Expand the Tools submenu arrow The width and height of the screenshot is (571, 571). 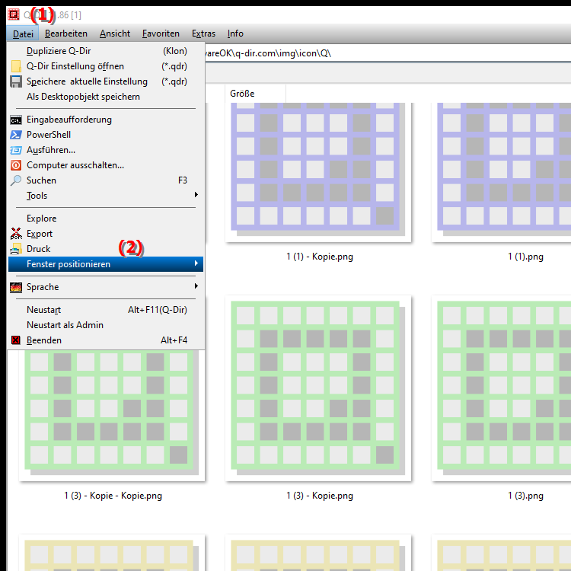point(196,195)
